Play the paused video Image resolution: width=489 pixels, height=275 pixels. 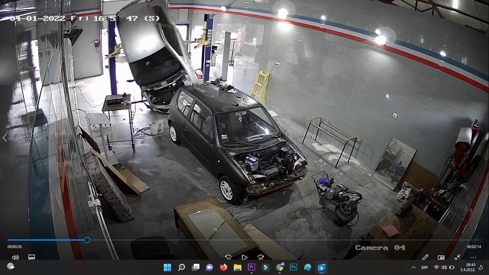[x=244, y=257]
